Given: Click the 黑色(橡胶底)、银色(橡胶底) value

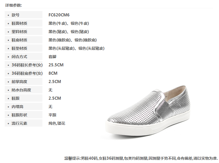Looking at the screenshot, I should click(x=73, y=40).
